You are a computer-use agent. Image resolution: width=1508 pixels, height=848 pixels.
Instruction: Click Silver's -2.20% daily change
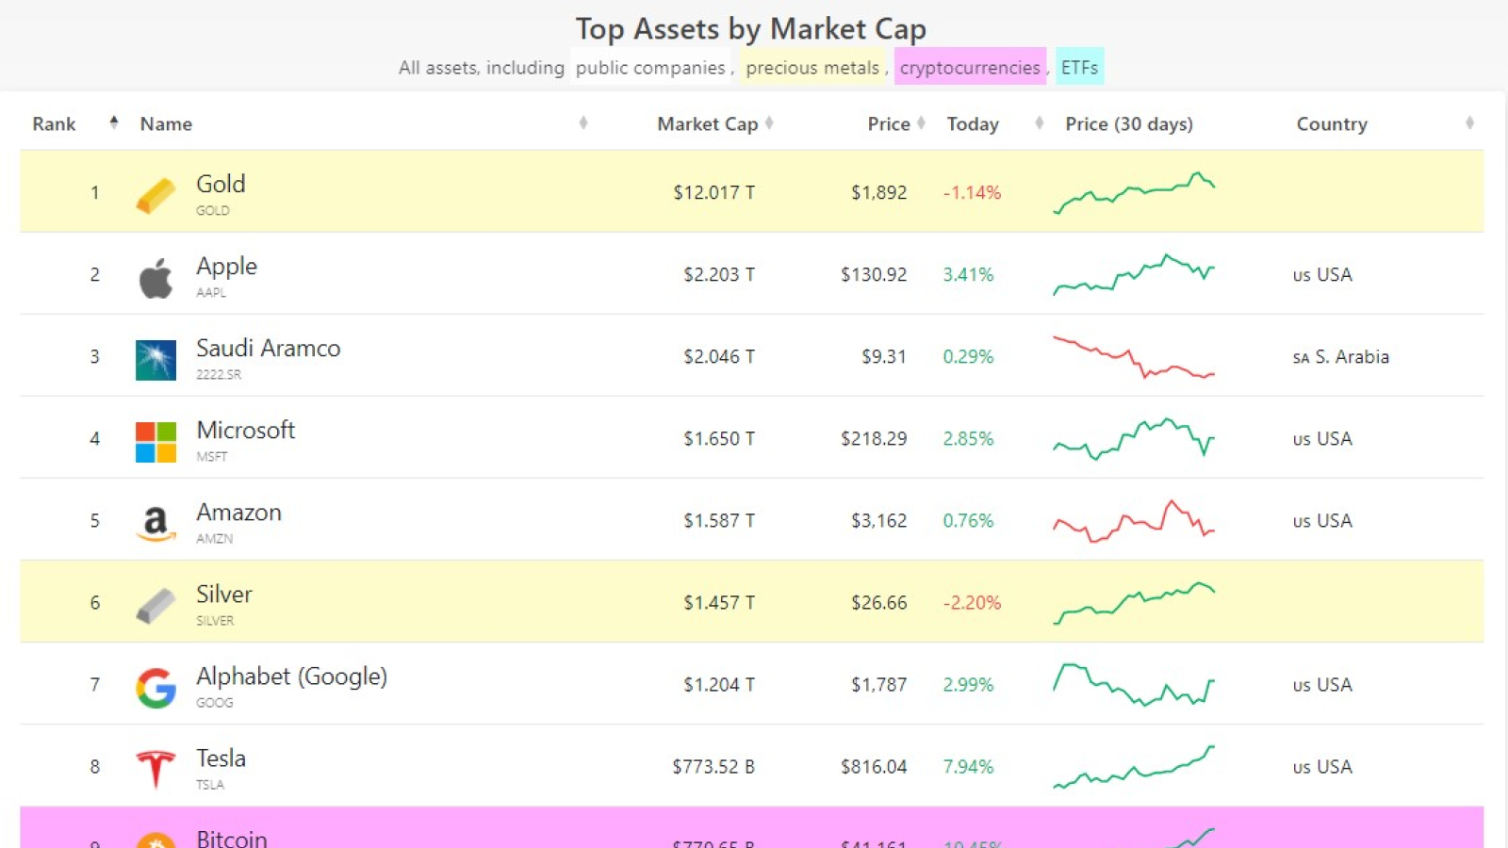(x=972, y=602)
